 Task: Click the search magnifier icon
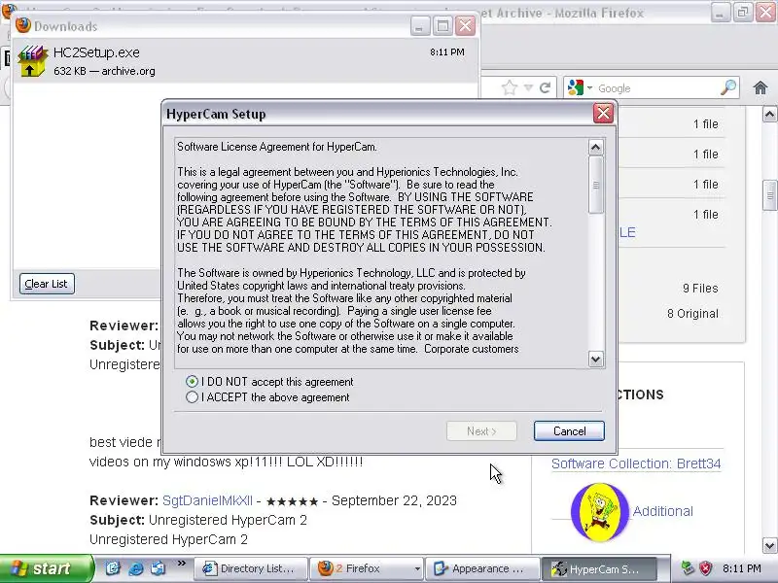[728, 87]
